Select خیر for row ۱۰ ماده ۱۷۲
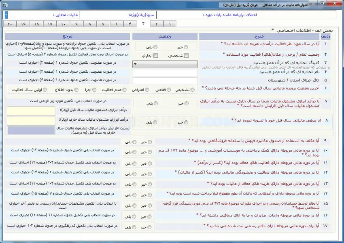Screen dimensions: 344x243 (x=150, y=152)
